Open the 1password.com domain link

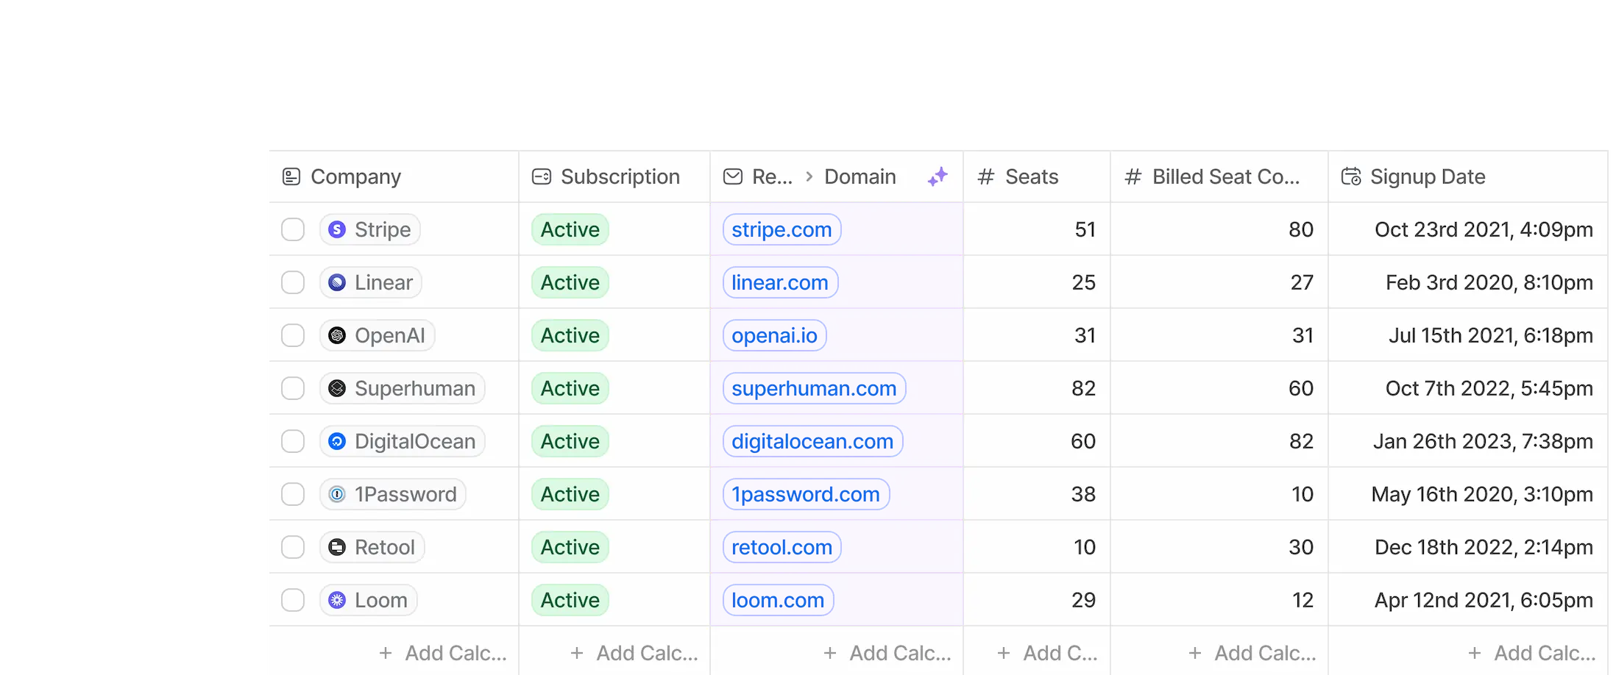[806, 494]
